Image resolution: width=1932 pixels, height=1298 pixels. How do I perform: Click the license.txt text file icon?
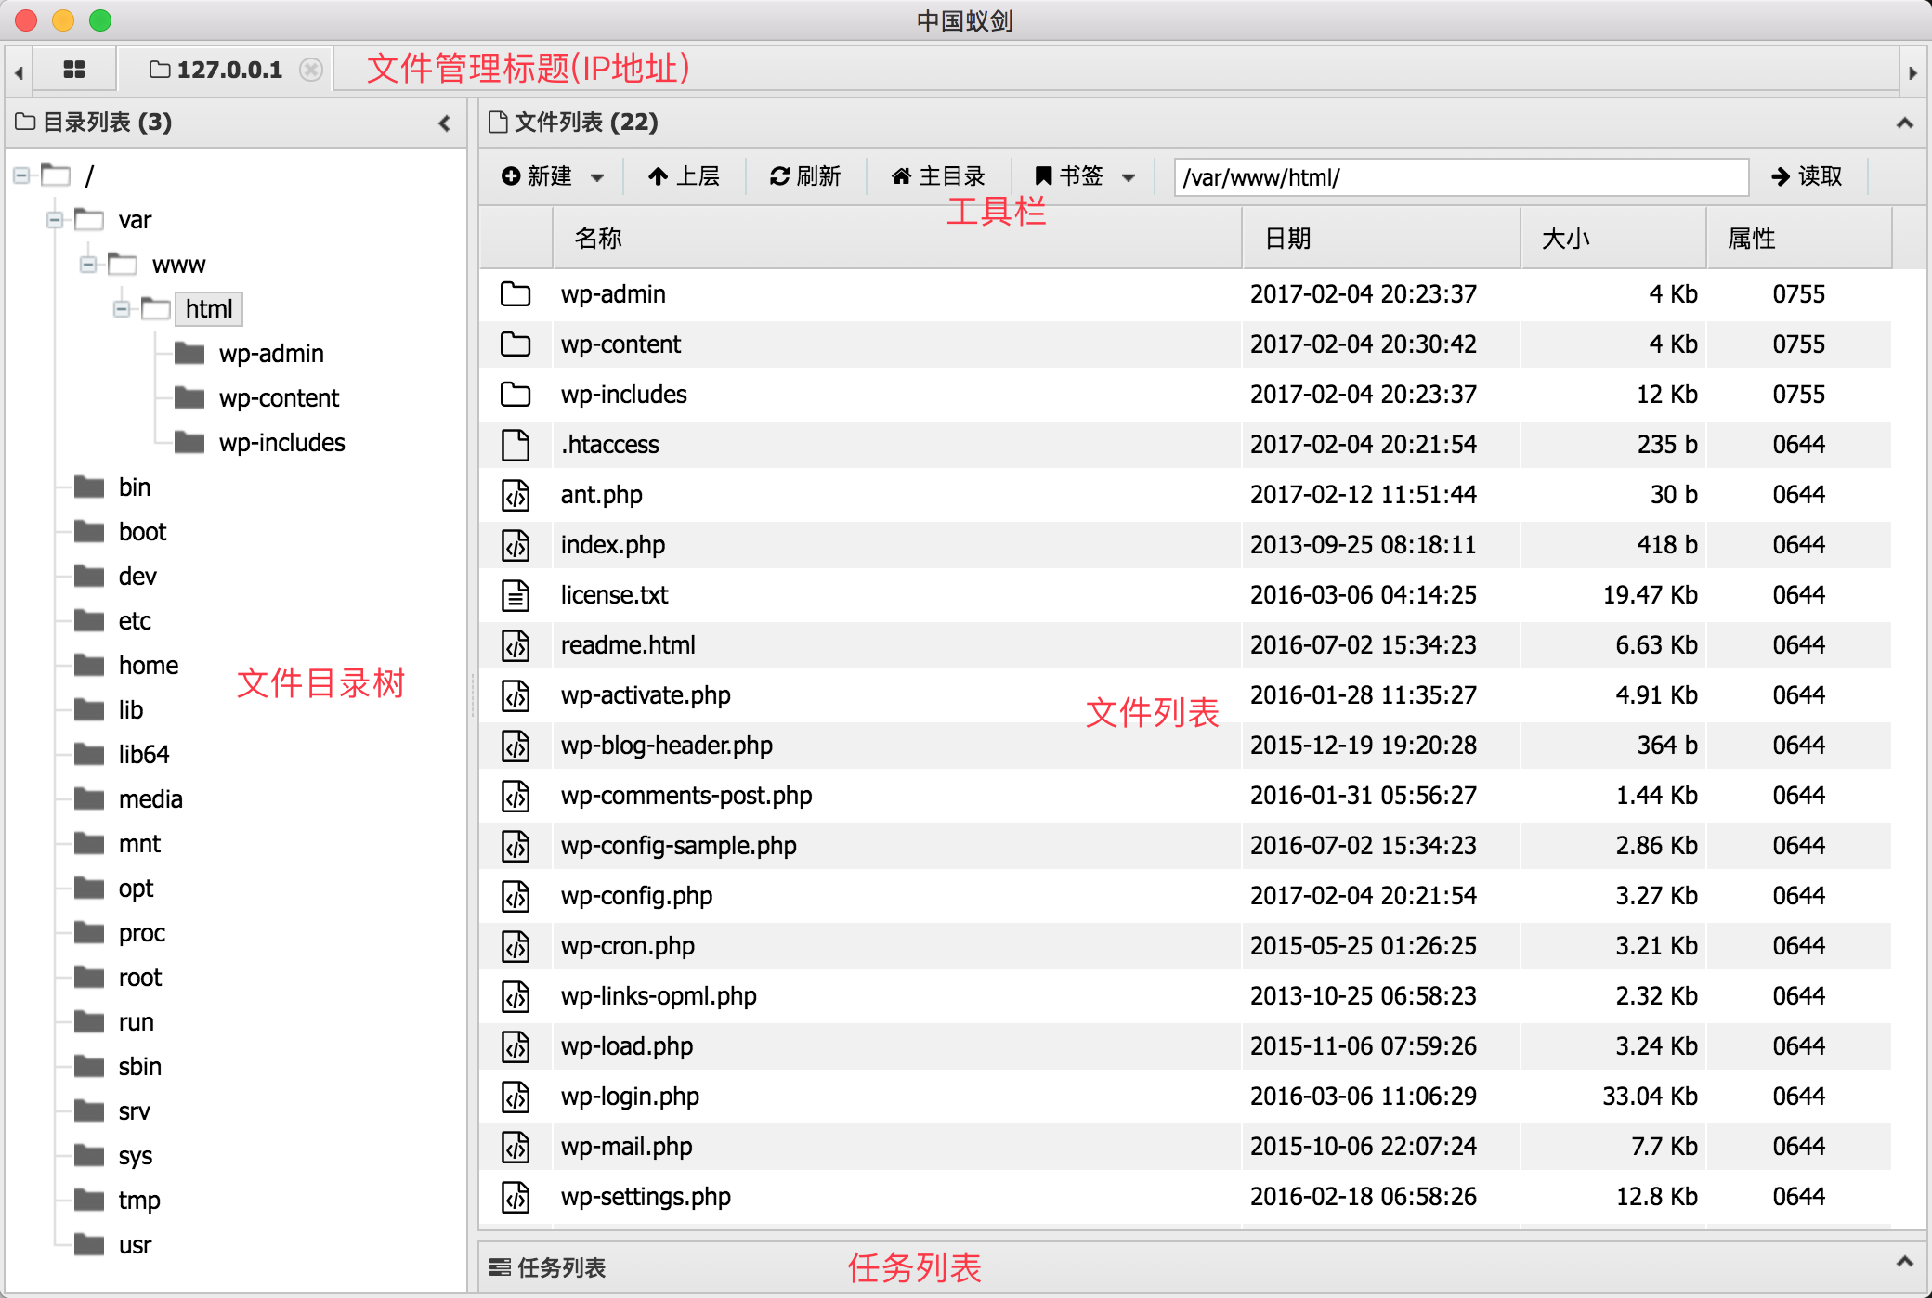coord(516,595)
